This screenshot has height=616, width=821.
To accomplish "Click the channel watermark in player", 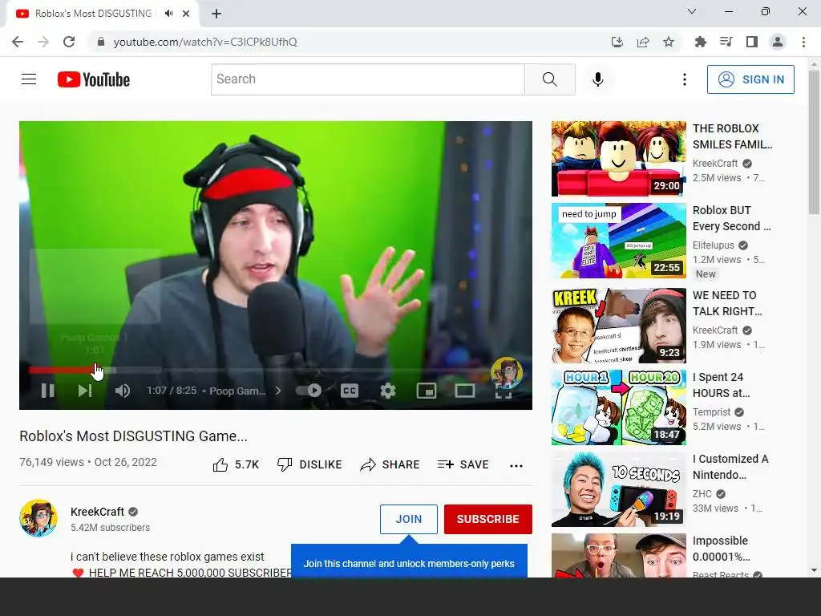I will (x=507, y=372).
